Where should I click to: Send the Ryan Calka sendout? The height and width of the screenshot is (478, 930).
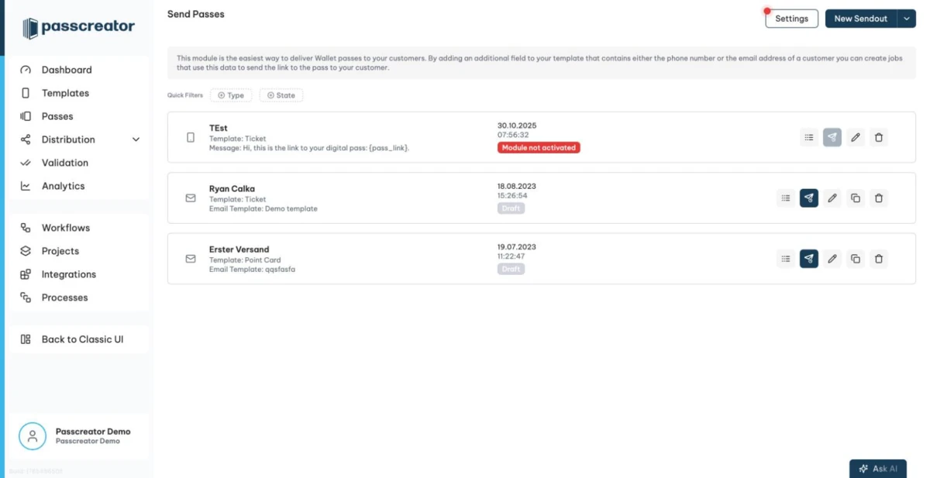tap(809, 198)
